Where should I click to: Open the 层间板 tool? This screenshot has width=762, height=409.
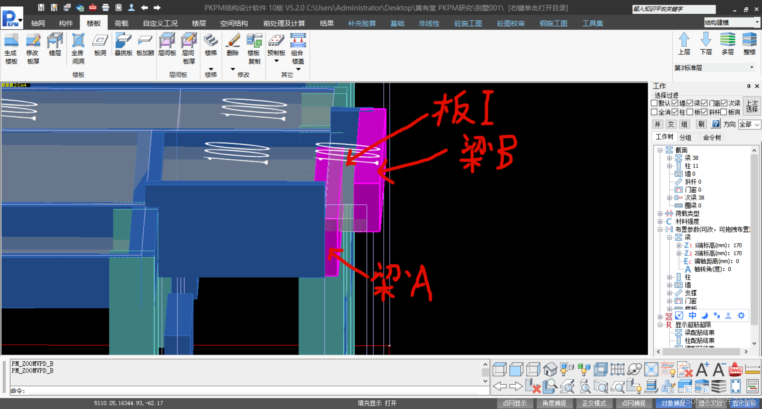(167, 41)
